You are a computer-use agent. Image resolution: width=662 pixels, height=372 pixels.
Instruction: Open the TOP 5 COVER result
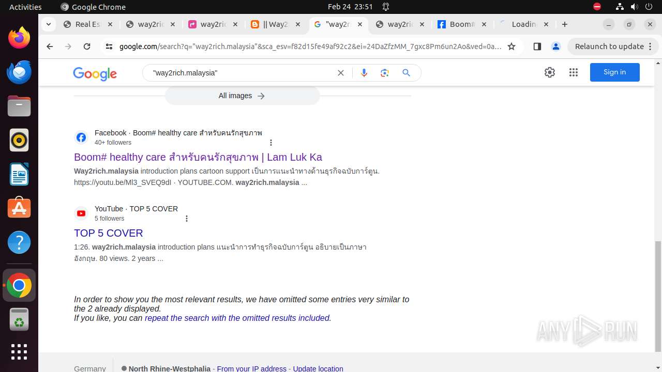coord(109,233)
